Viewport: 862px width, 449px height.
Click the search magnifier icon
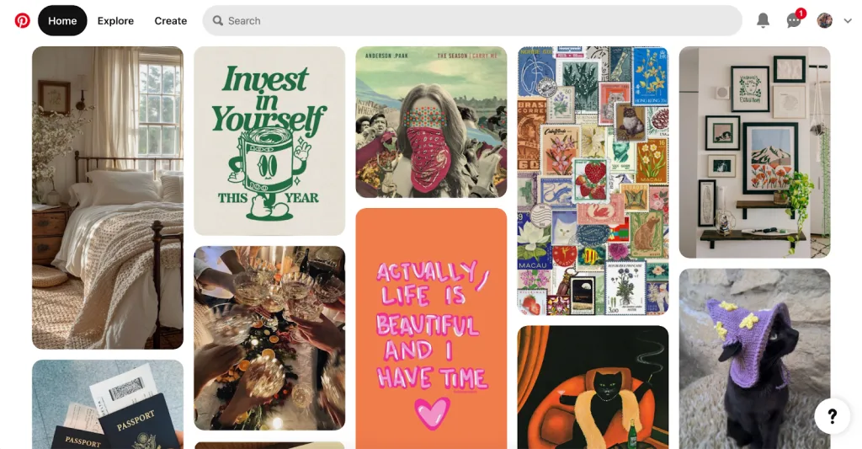coord(218,21)
